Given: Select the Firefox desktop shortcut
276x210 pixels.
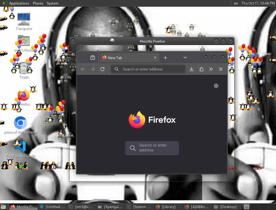Looking at the screenshot, I should click(x=24, y=97).
